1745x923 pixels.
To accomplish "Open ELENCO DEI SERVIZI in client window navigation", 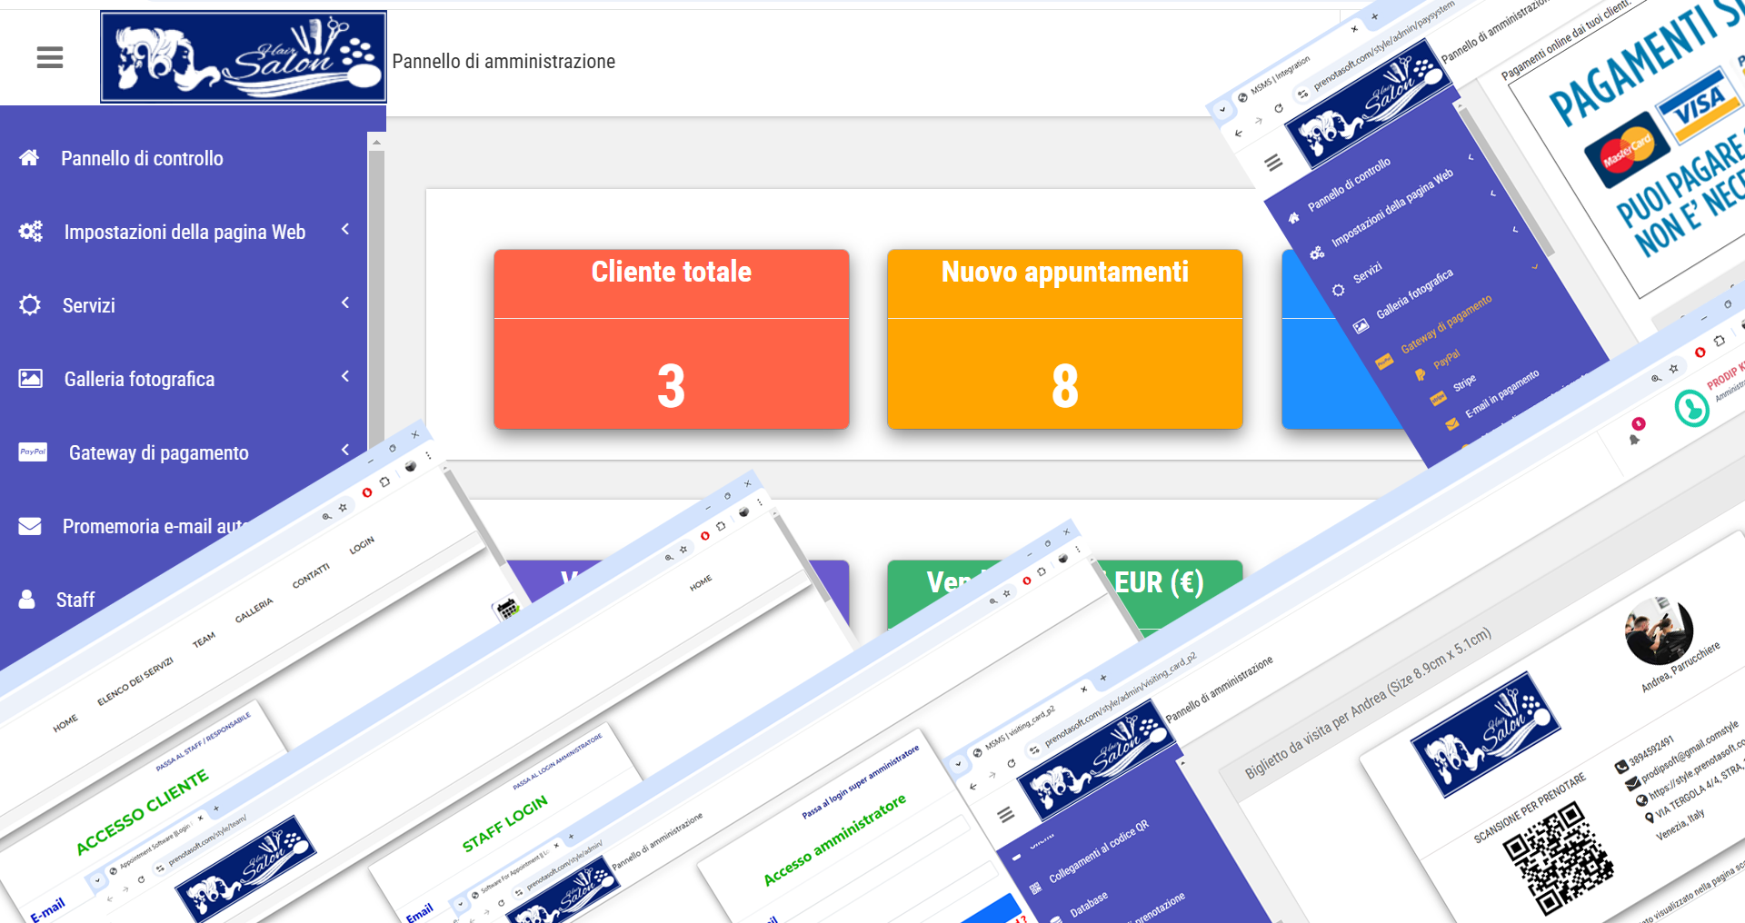I will point(135,682).
